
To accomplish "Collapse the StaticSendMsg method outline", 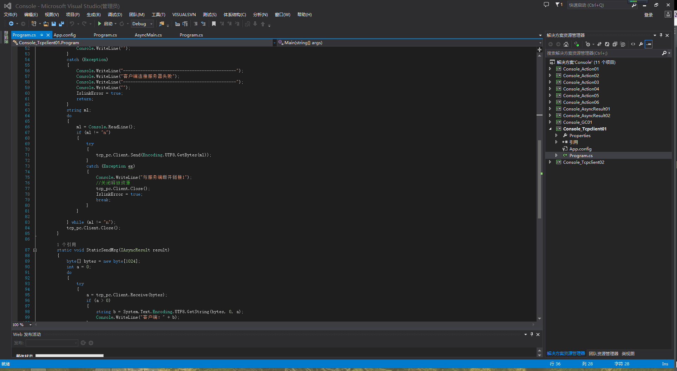I will click(35, 250).
